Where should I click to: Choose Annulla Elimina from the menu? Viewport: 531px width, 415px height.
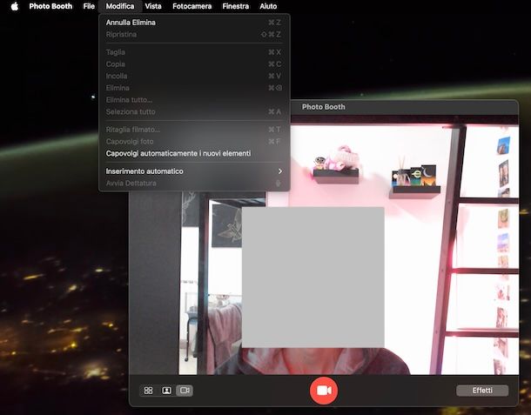[194, 23]
